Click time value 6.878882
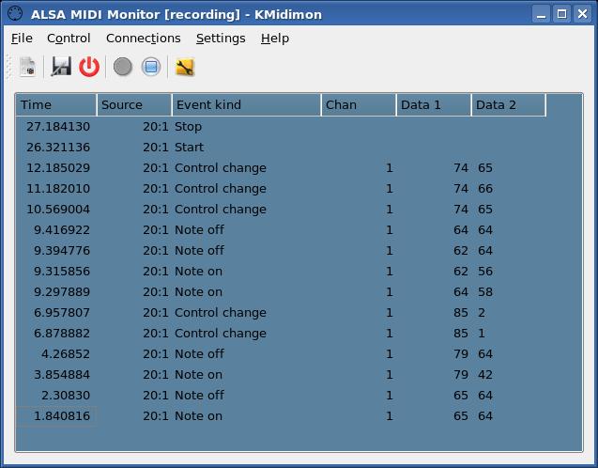This screenshot has width=598, height=468. click(62, 333)
